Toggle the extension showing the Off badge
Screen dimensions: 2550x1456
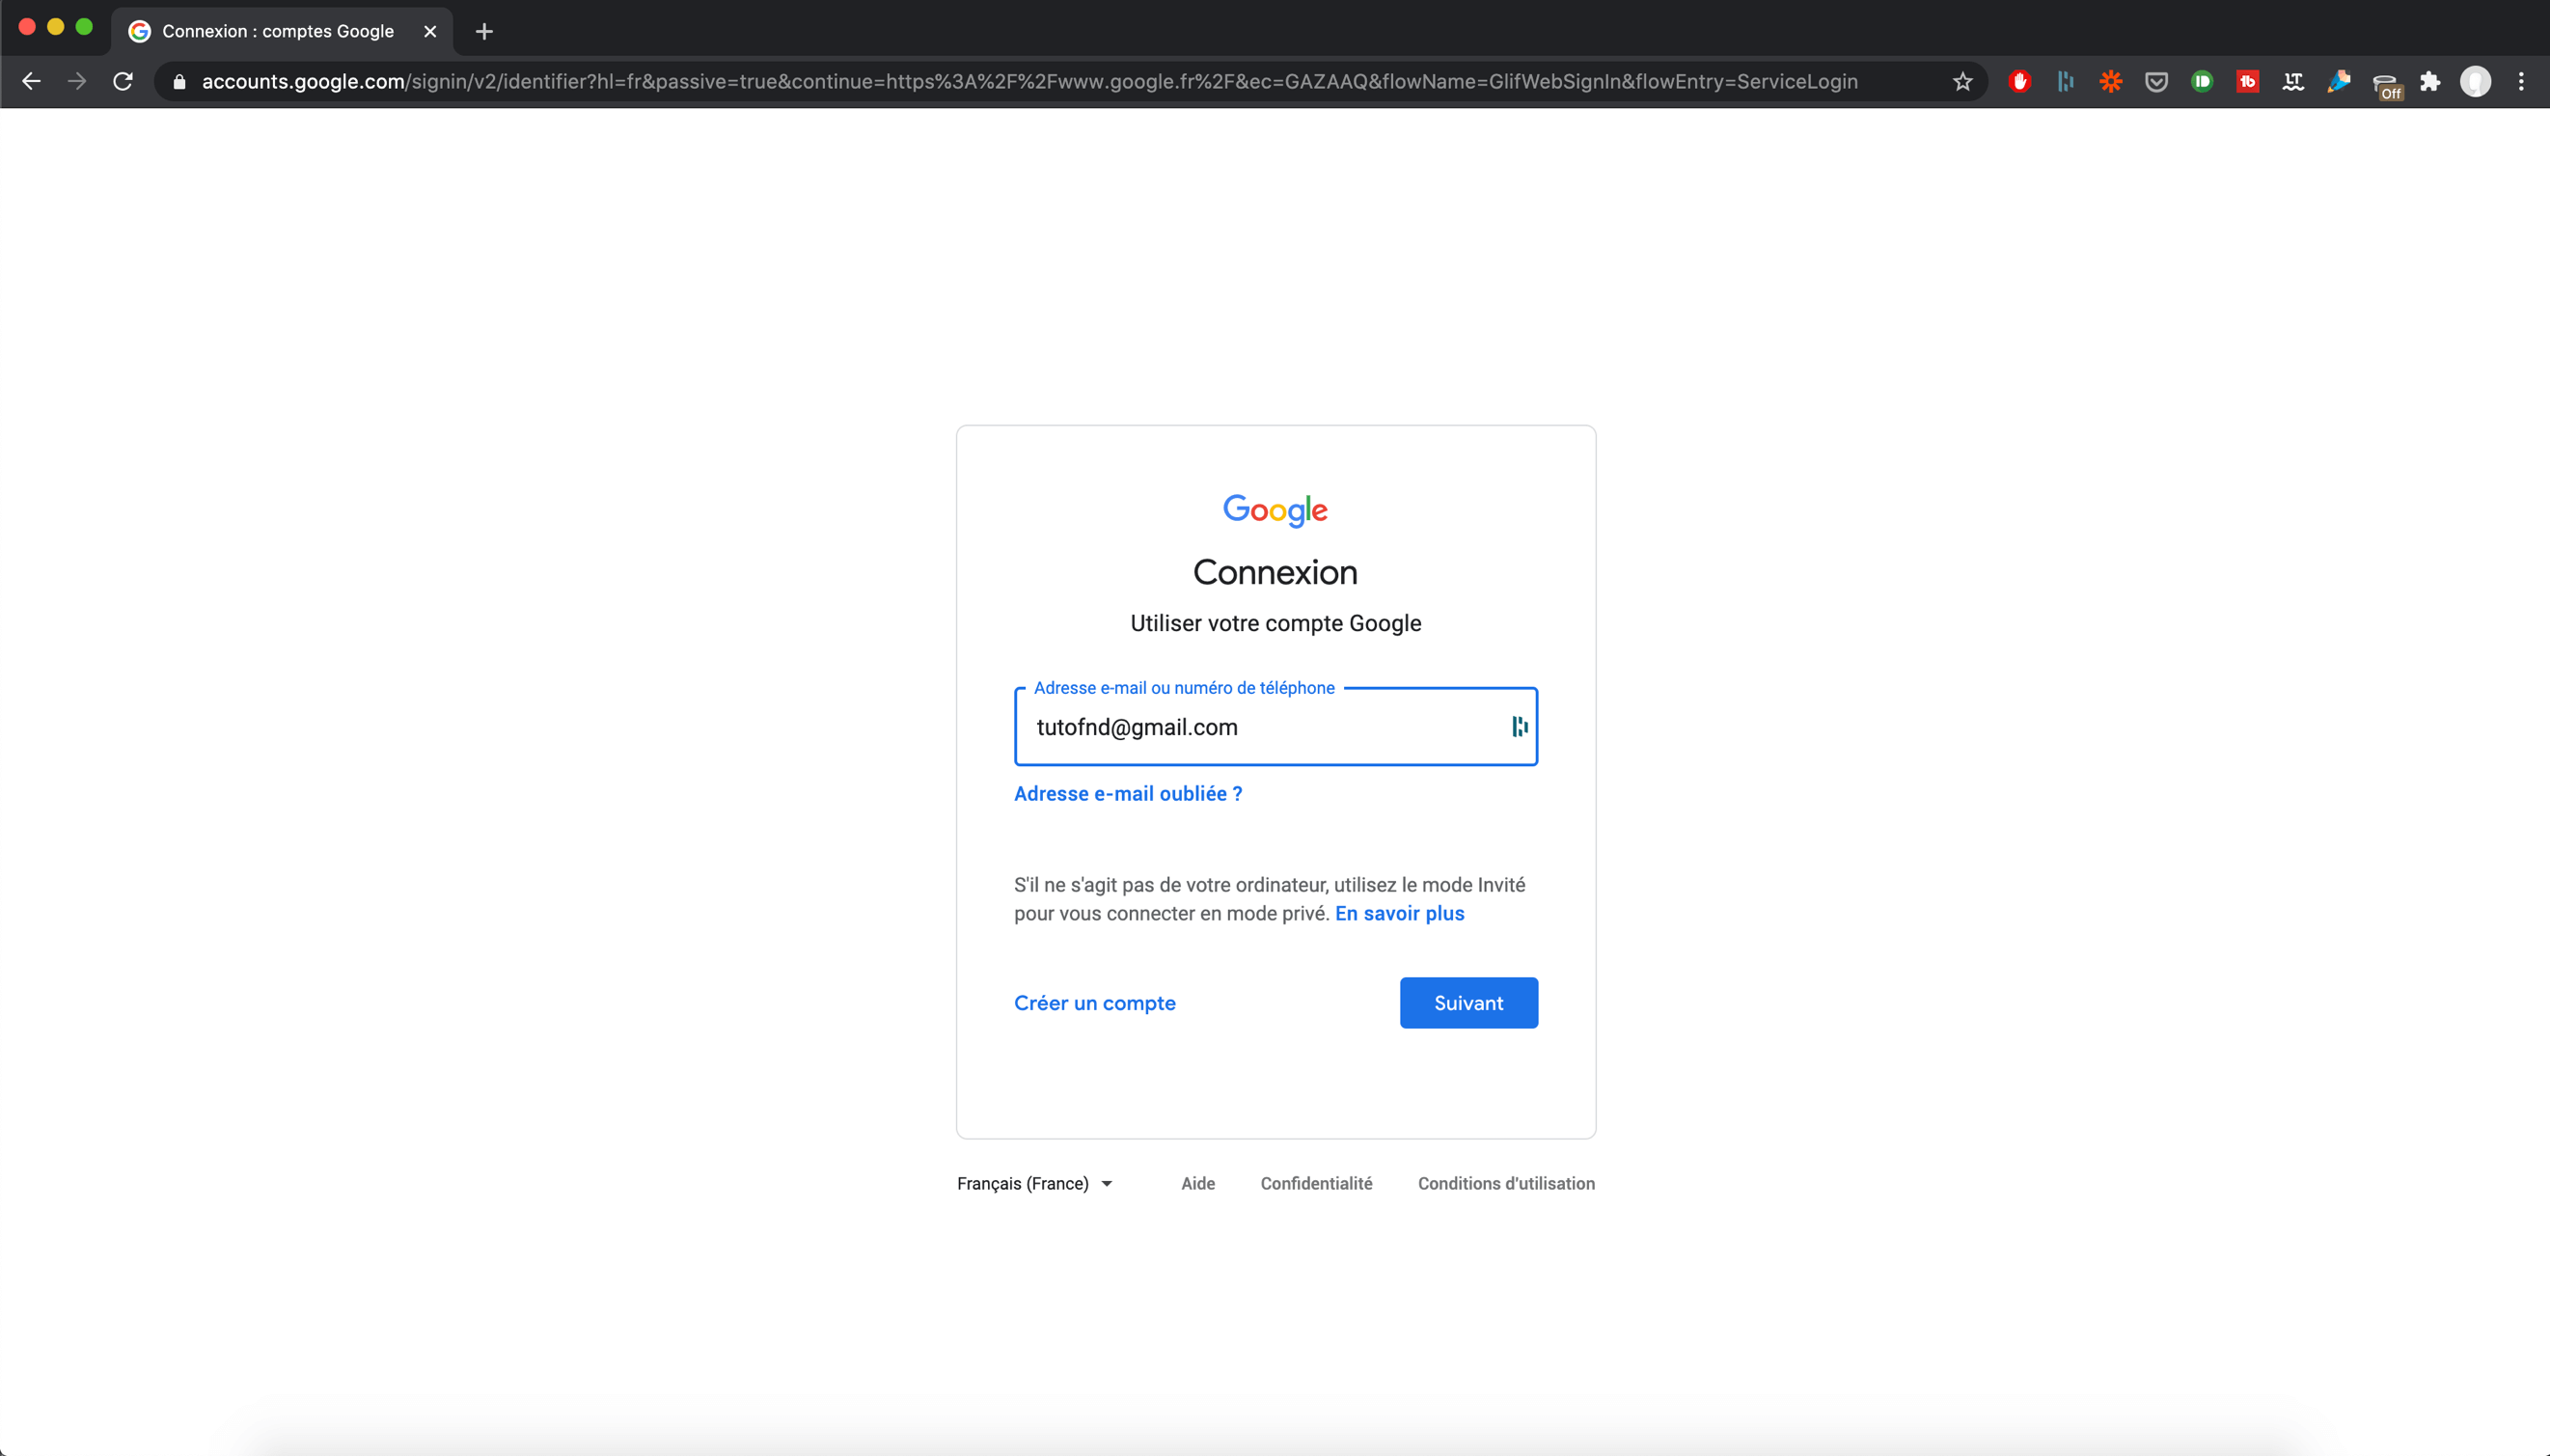(2385, 84)
